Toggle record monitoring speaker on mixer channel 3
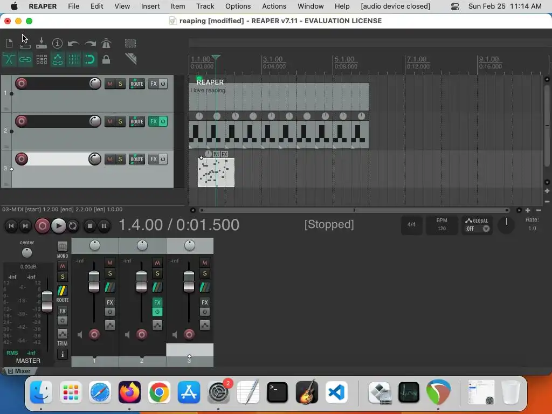 coord(175,334)
